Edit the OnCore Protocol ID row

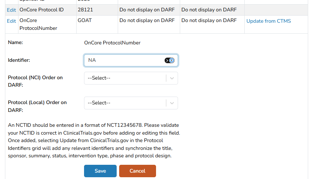11,10
